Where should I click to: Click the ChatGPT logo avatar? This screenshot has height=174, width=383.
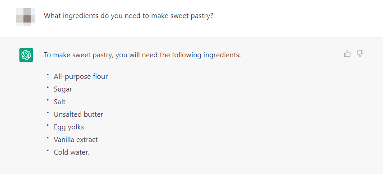[x=26, y=55]
